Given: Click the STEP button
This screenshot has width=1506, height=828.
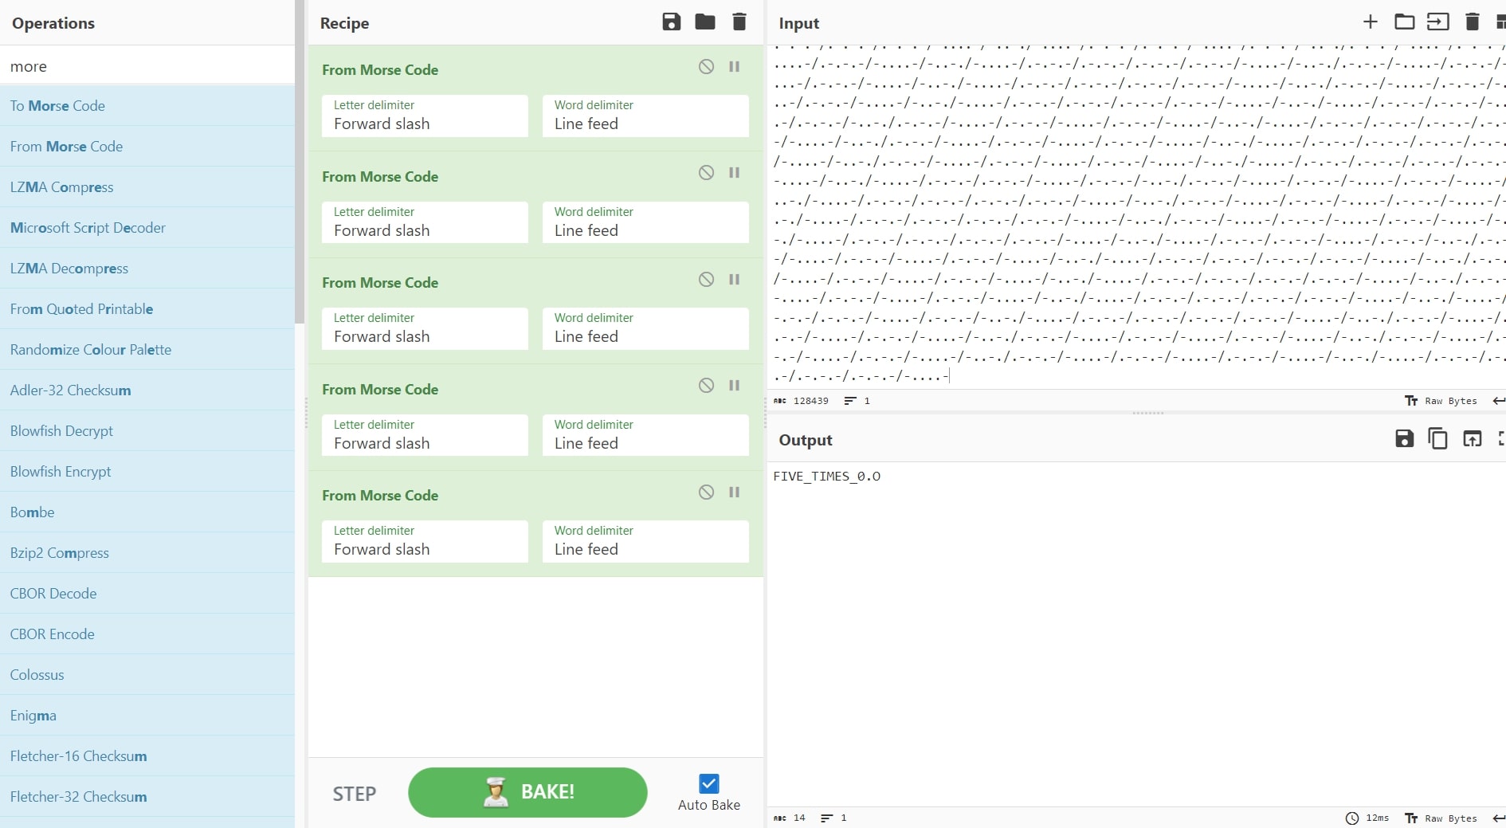Looking at the screenshot, I should 354,794.
